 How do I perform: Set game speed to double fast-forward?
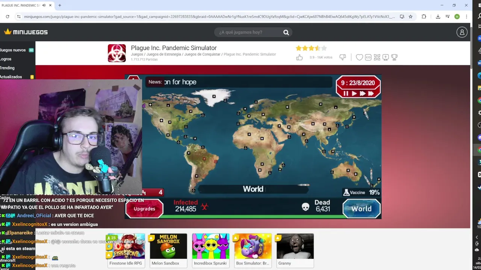pos(362,94)
